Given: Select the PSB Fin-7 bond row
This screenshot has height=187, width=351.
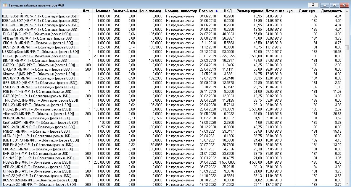Looking at the screenshot, I should click(172, 92).
